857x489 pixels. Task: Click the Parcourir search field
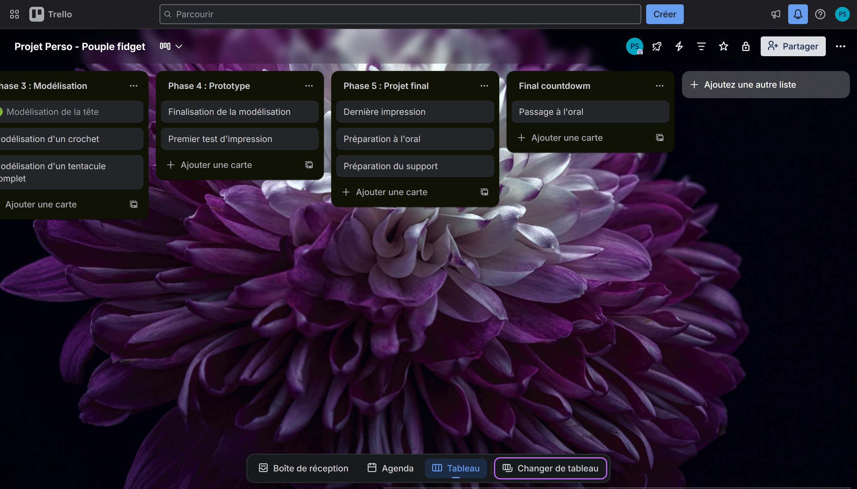[399, 14]
